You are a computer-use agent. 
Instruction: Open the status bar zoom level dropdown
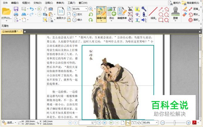[157, 123]
